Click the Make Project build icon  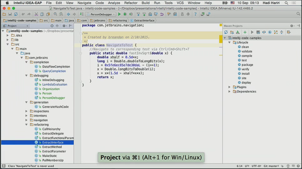pyautogui.click(x=82, y=14)
